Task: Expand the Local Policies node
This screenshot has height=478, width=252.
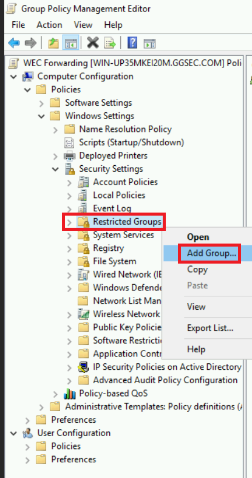Action: (69, 196)
